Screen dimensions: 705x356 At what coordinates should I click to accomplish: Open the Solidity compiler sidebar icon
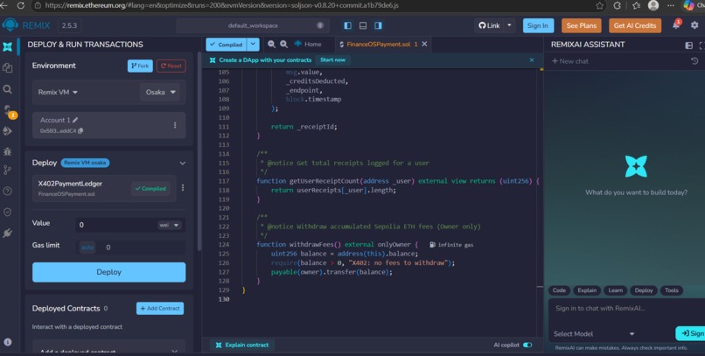pyautogui.click(x=9, y=110)
